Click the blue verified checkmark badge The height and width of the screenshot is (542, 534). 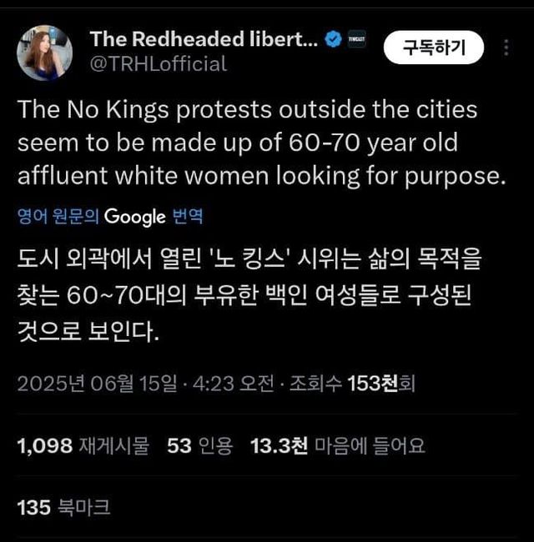(x=332, y=39)
